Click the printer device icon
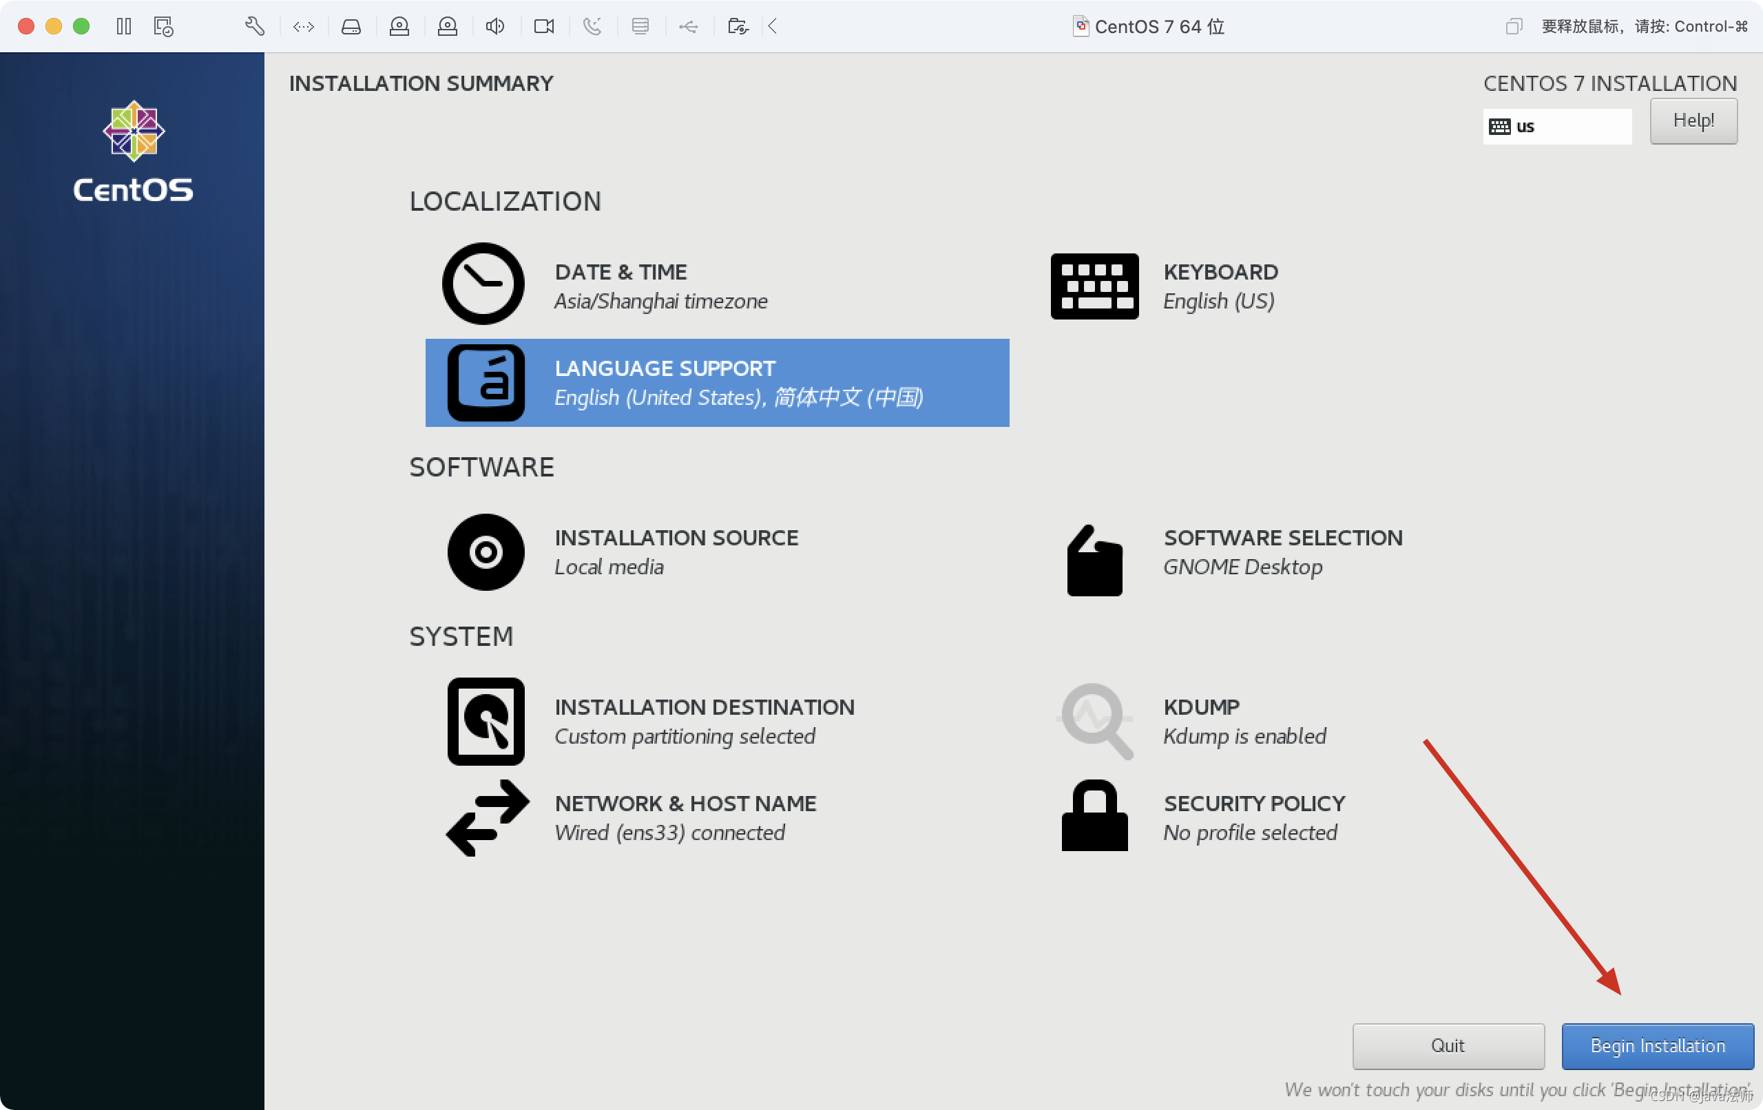The image size is (1763, 1110). click(x=640, y=26)
